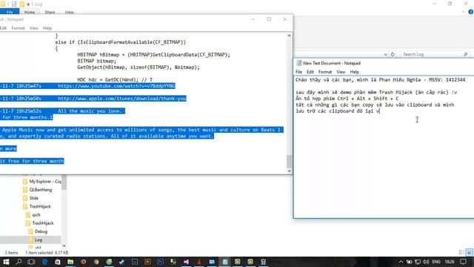Image resolution: width=474 pixels, height=267 pixels.
Task: Open the Action Center notifications icon
Action: tap(463, 262)
